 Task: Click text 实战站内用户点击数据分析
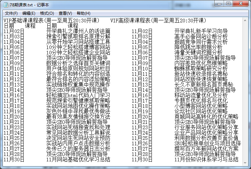pos(78,143)
